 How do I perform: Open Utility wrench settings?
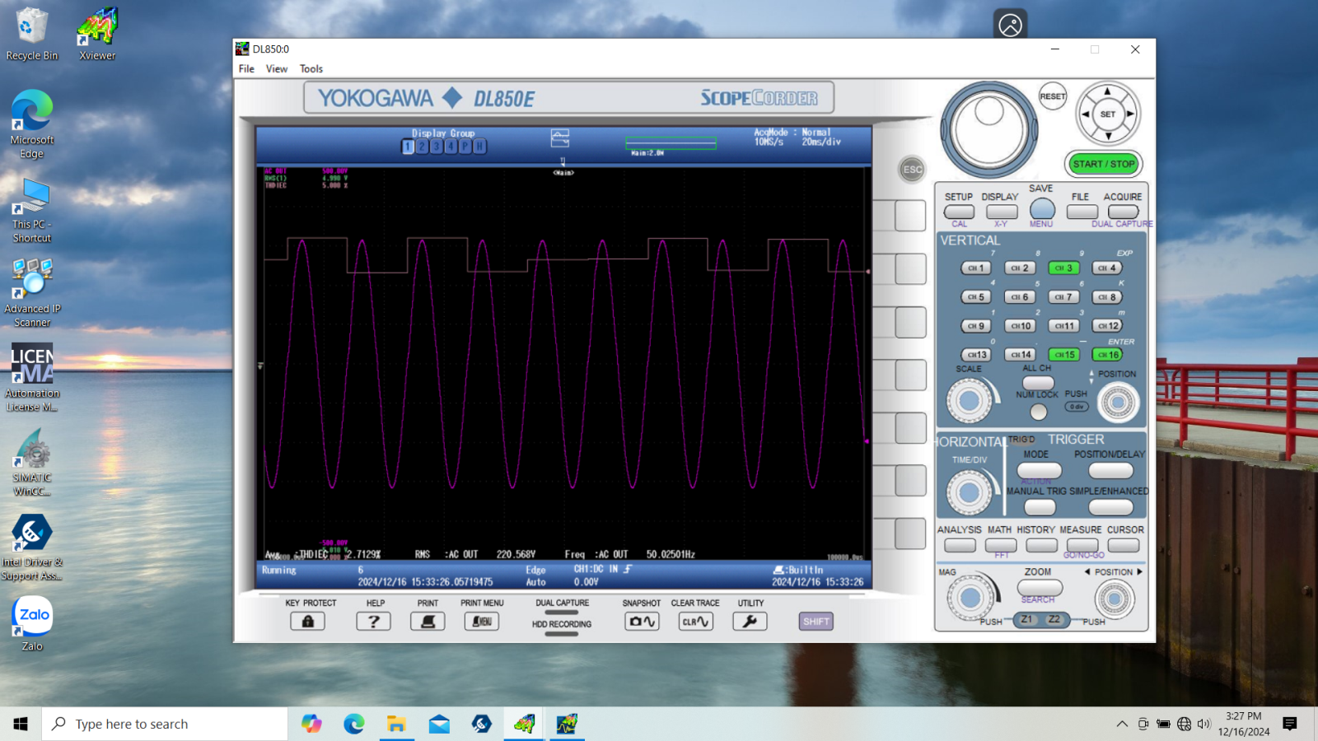[750, 622]
